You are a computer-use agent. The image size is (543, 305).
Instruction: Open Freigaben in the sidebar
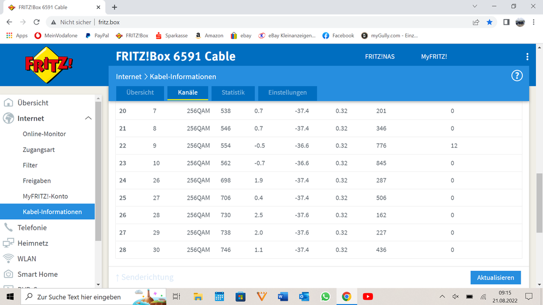pos(37,181)
